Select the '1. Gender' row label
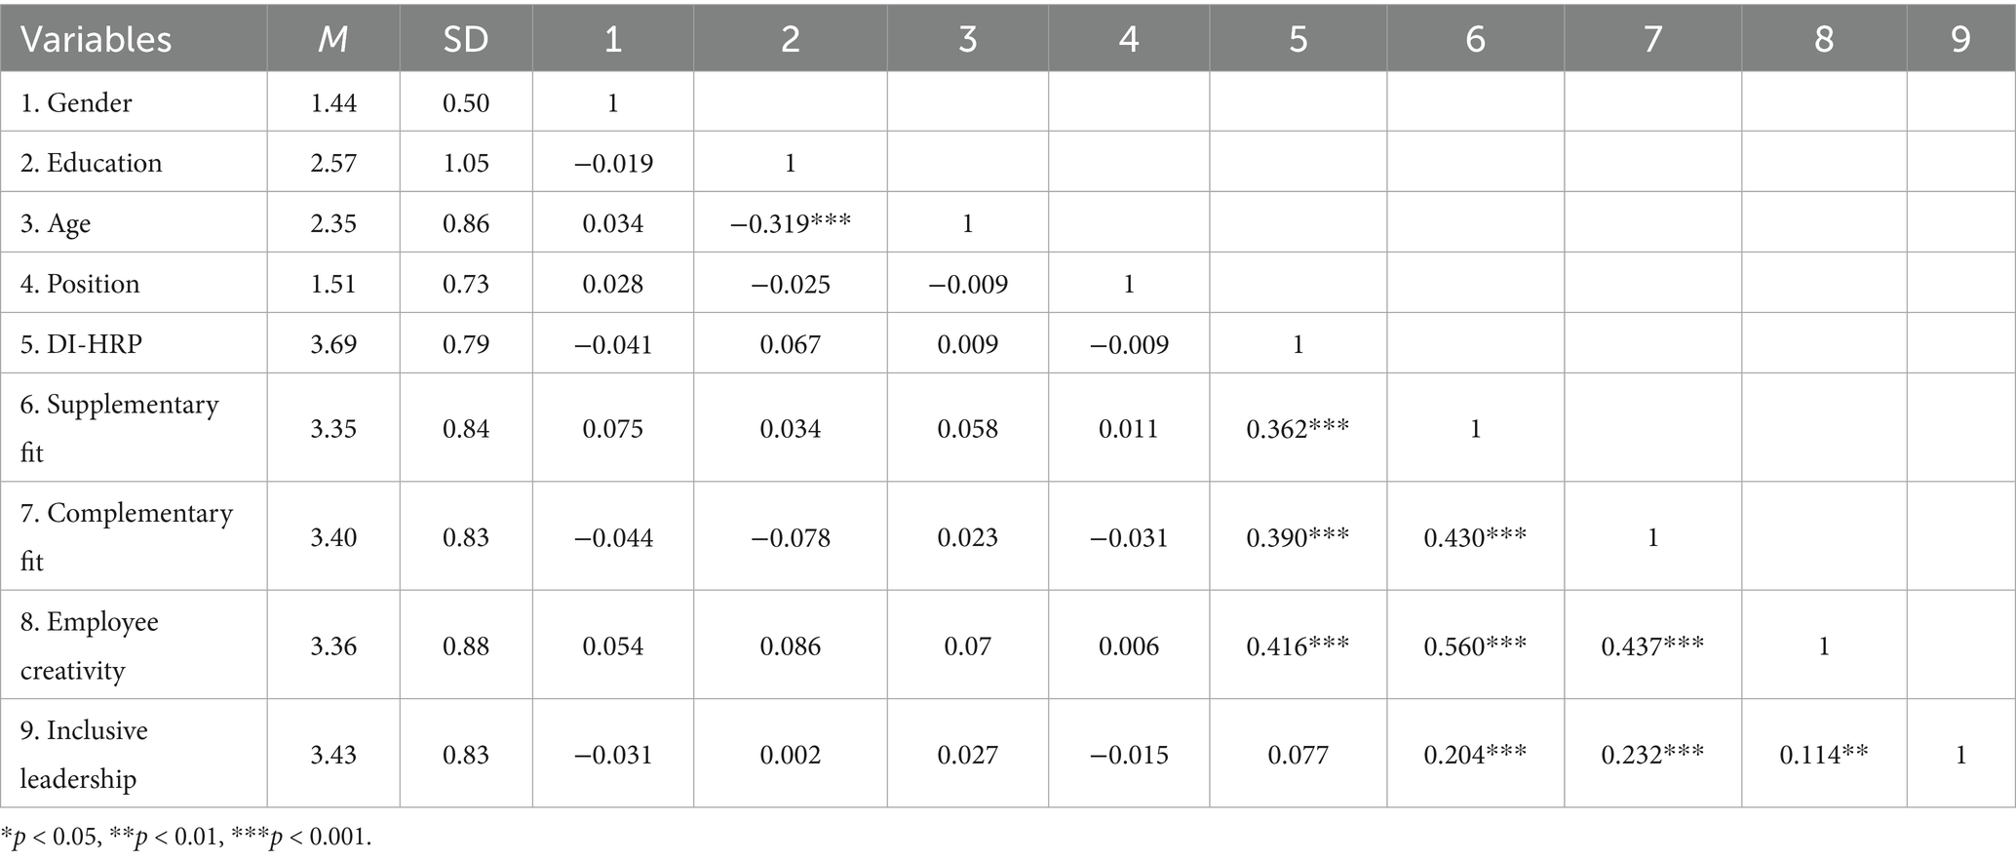Viewport: 2016px width, 860px height. pos(76,102)
